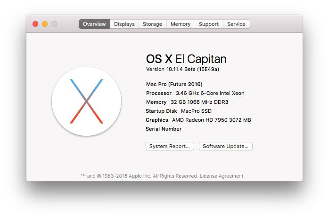
Task: Go to the Memory tab
Action: pyautogui.click(x=181, y=24)
